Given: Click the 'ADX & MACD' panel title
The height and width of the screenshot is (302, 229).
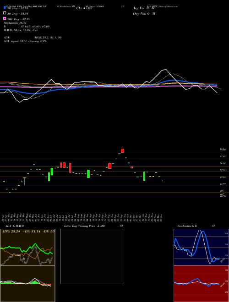Looking at the screenshot, I should tap(15, 226).
